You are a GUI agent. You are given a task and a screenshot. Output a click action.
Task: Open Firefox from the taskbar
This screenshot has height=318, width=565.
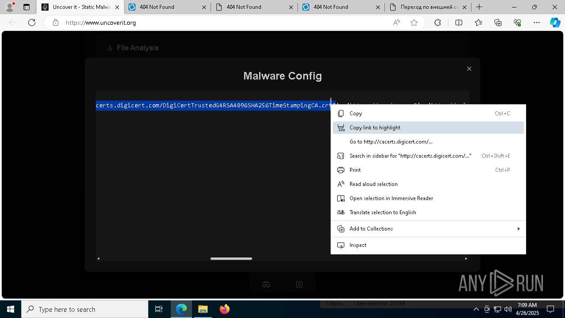225,309
